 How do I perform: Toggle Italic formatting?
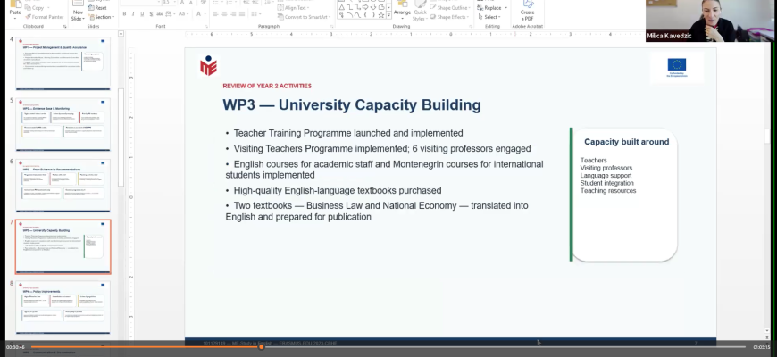pyautogui.click(x=133, y=14)
